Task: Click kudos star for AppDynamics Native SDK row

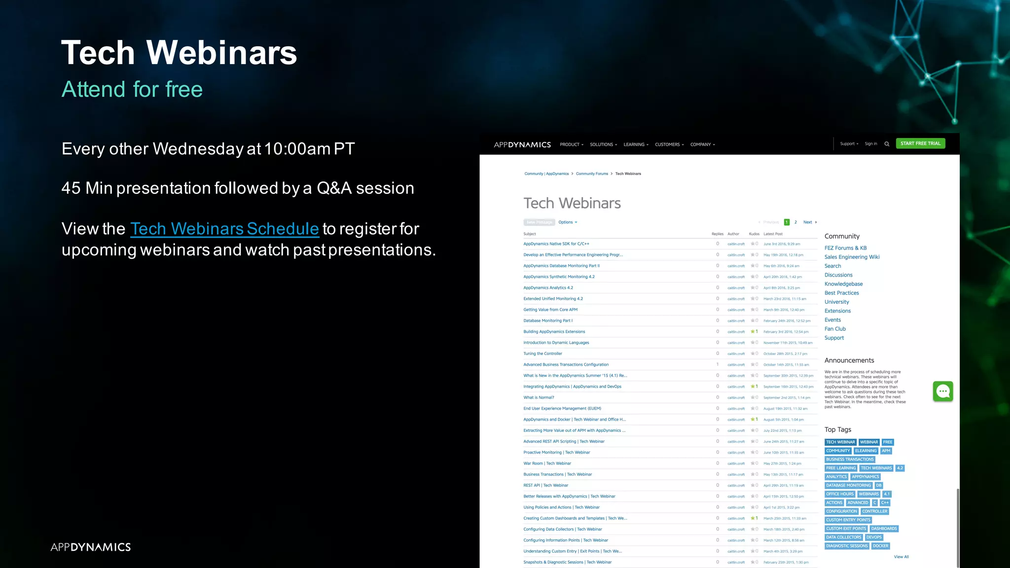Action: point(753,244)
